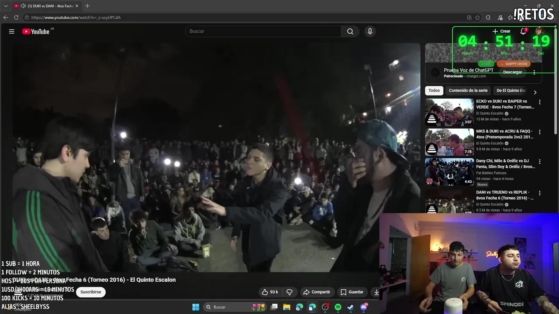Open options for Dany Chi, Milo video
The width and height of the screenshot is (559, 314).
click(x=540, y=161)
